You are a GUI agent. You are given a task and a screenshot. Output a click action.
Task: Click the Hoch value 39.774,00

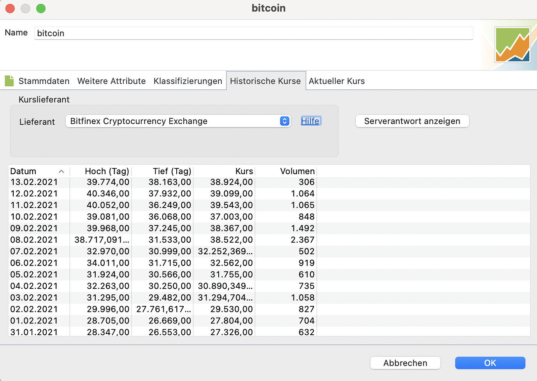tap(108, 182)
